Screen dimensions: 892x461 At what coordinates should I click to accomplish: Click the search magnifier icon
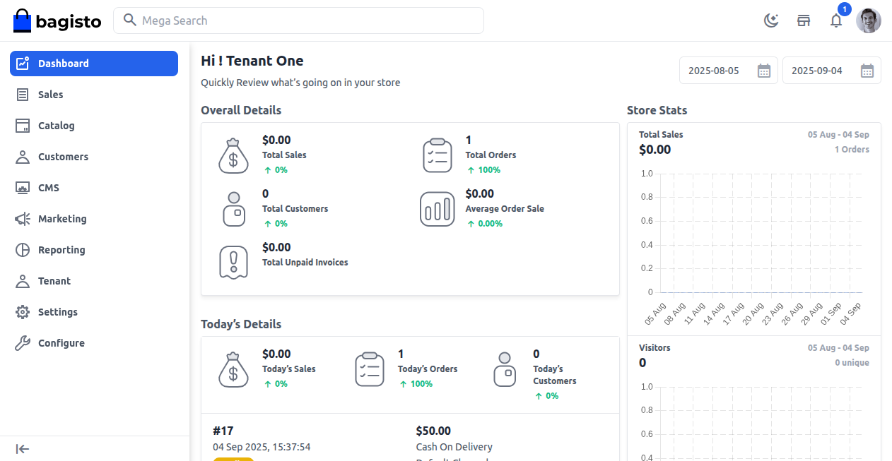tap(130, 20)
